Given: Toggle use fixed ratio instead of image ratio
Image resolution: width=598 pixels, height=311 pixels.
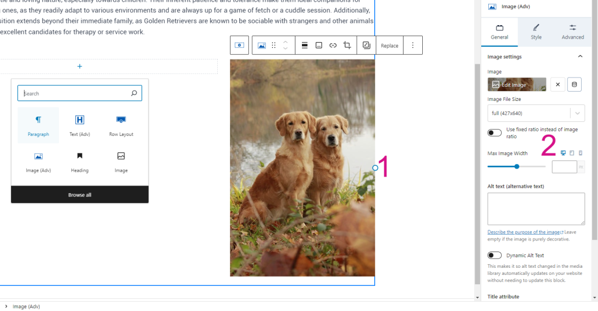Looking at the screenshot, I should click(x=495, y=132).
